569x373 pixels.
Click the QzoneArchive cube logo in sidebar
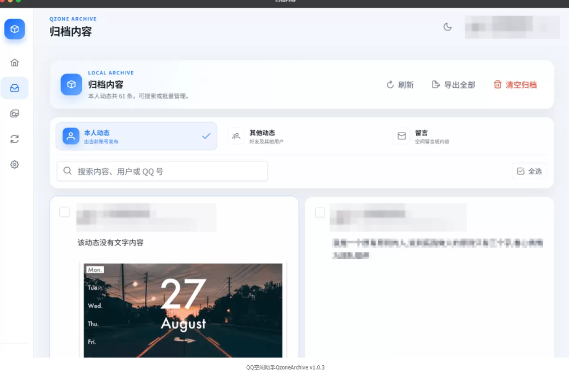(x=14, y=29)
